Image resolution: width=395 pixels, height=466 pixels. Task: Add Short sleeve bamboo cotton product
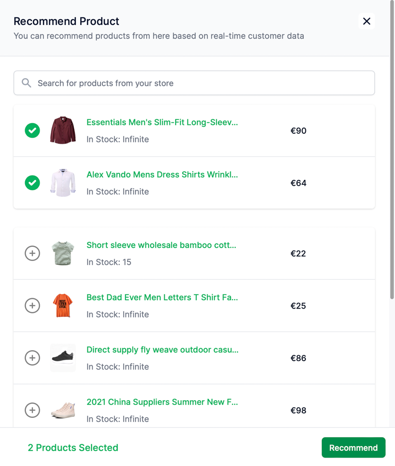click(x=32, y=253)
